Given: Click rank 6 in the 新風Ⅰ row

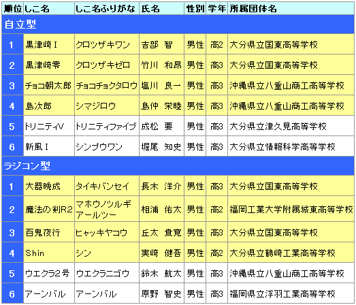Looking at the screenshot, I should pos(12,147).
